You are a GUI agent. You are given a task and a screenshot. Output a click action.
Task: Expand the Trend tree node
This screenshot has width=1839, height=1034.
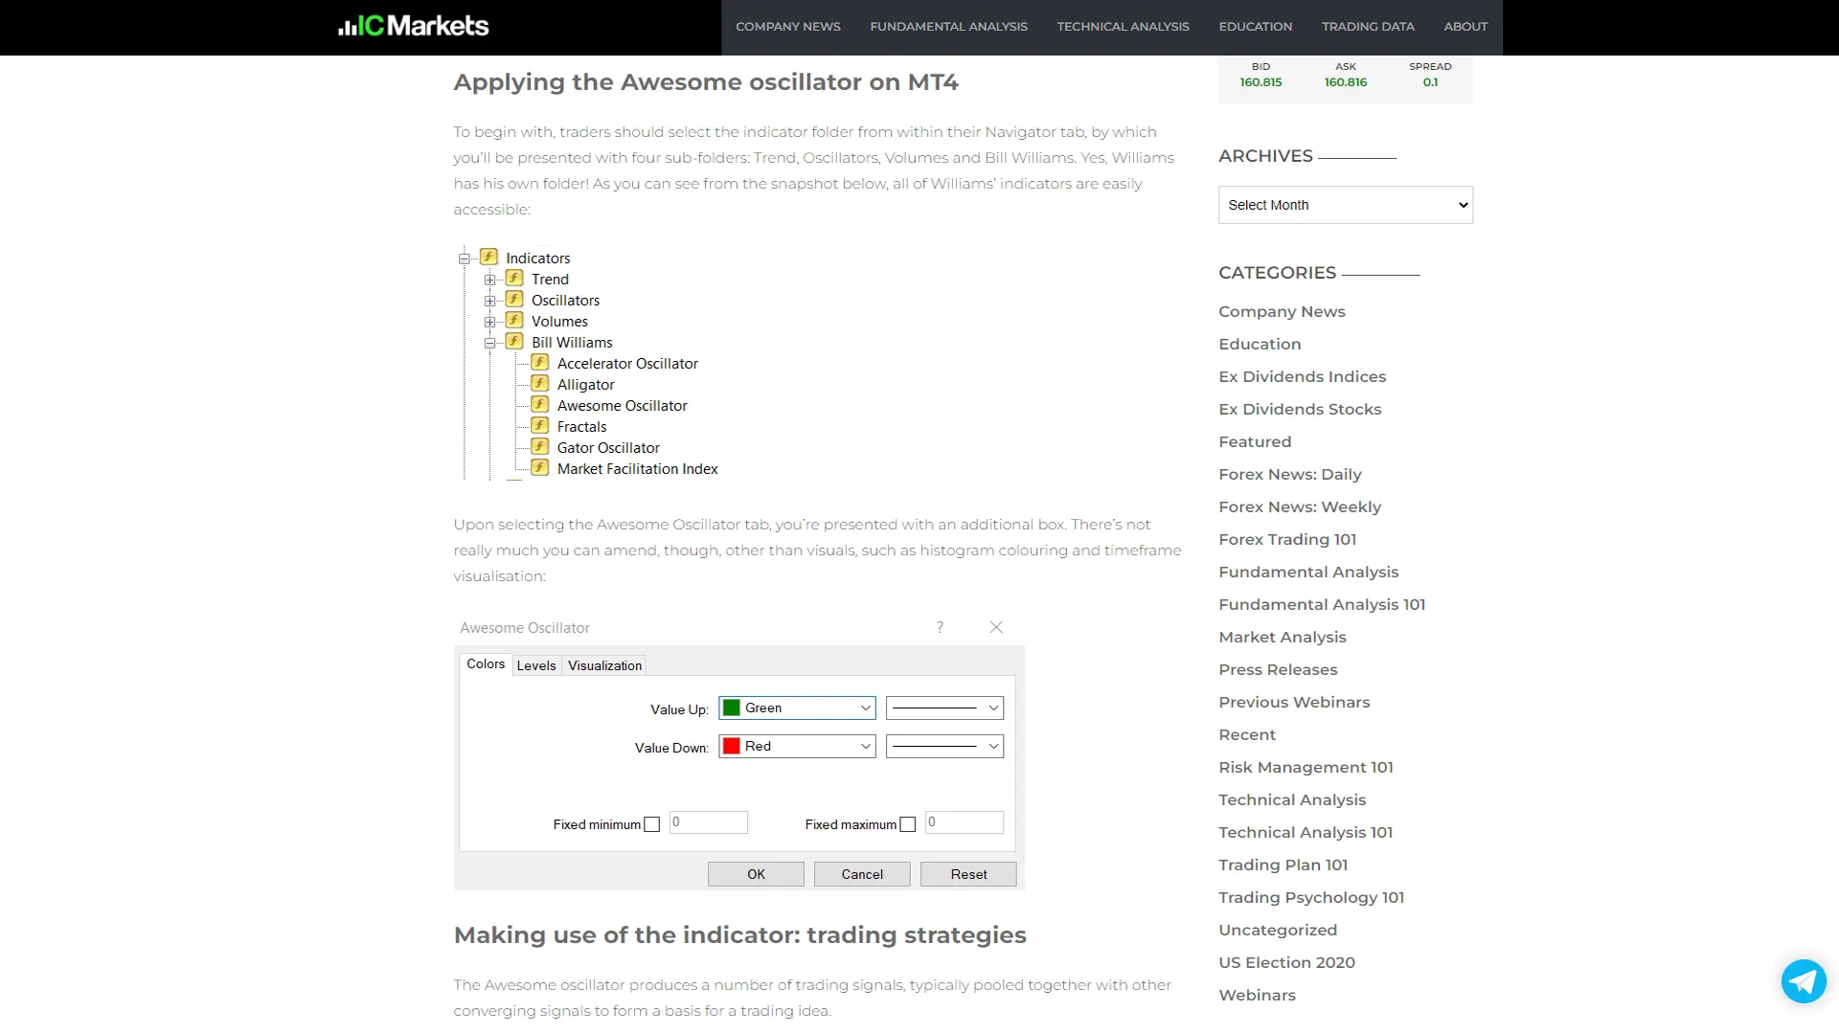[489, 280]
